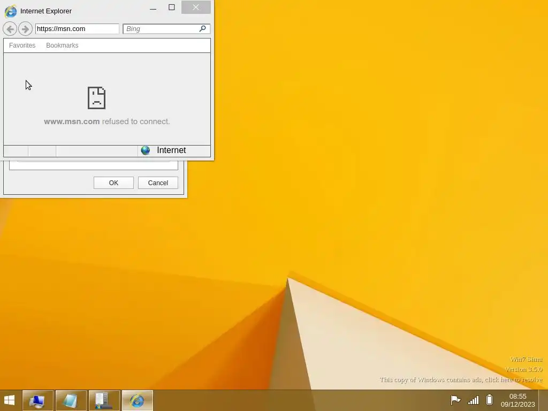Open the Bookmarks menu
The height and width of the screenshot is (411, 548).
[62, 45]
